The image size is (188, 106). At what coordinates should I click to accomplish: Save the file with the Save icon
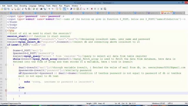point(5,9)
